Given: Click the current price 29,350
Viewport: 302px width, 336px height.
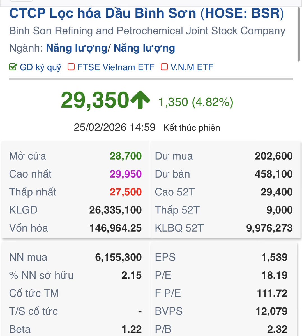Looking at the screenshot, I should tap(95, 100).
